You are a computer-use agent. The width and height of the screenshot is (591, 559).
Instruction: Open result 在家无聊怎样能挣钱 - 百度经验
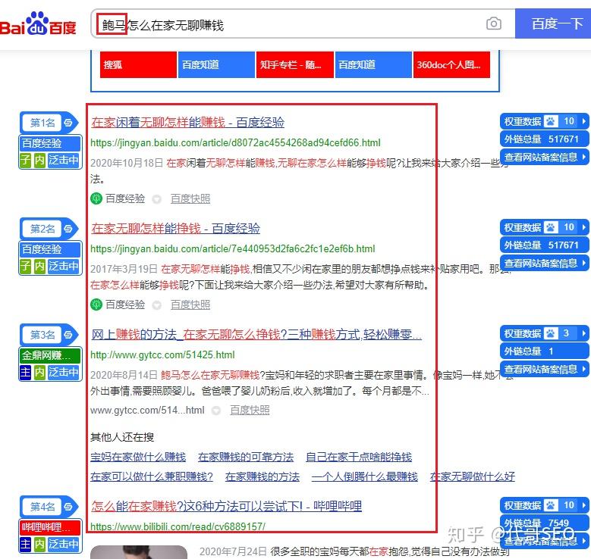click(176, 229)
